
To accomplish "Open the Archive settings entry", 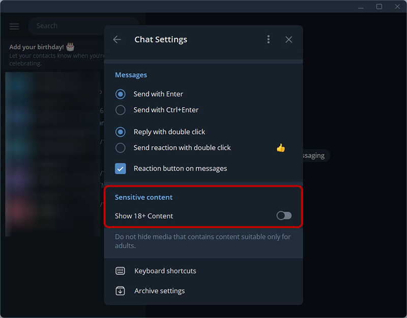I will coord(160,291).
